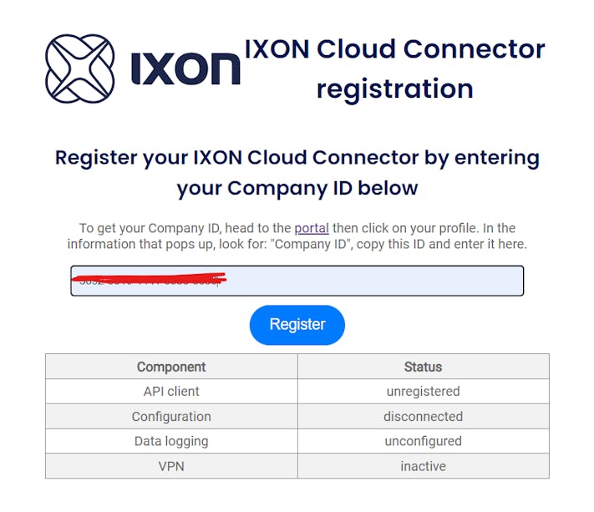Click the Status column header
The width and height of the screenshot is (594, 512).
(x=423, y=367)
